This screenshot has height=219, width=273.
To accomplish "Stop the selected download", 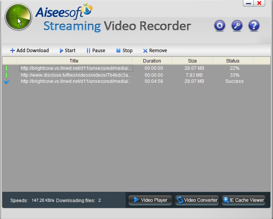I will click(125, 51).
